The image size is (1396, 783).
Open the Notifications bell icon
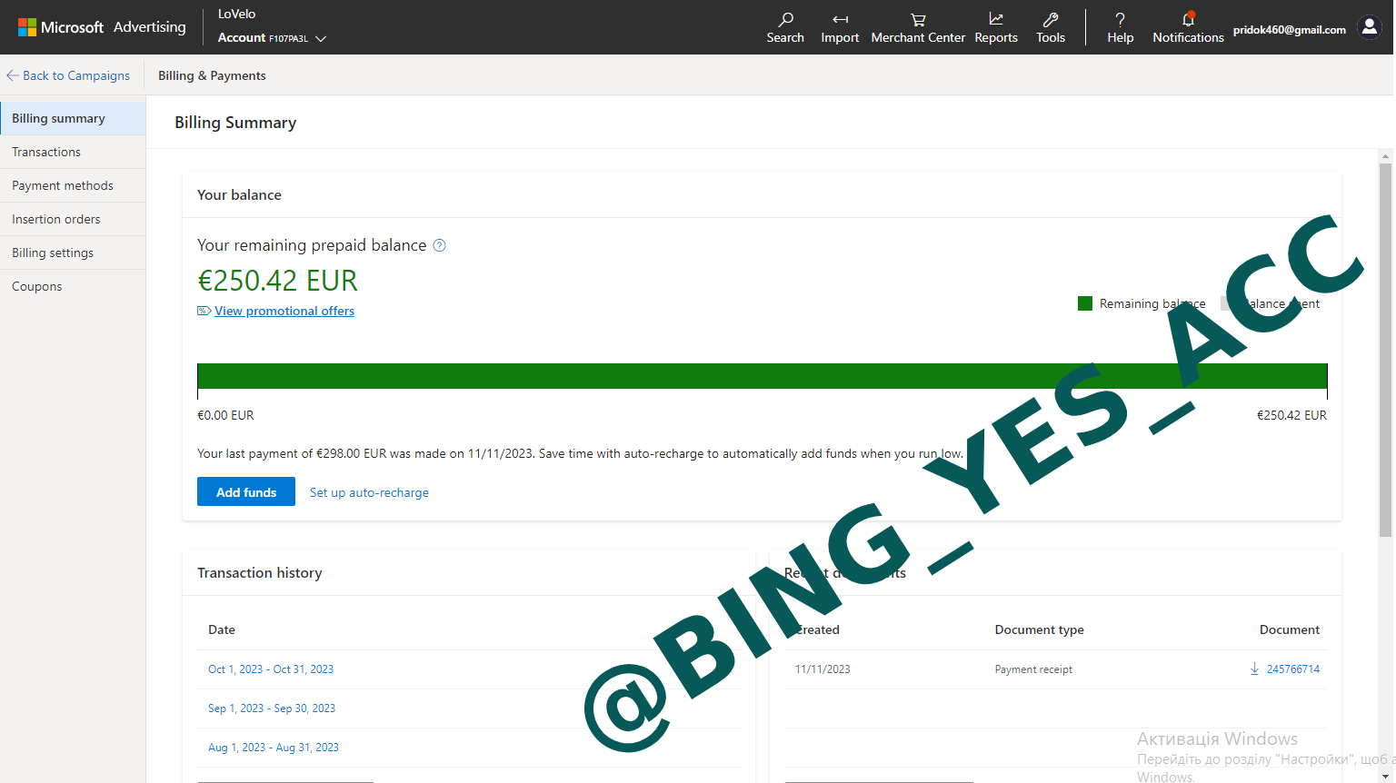pos(1188,20)
